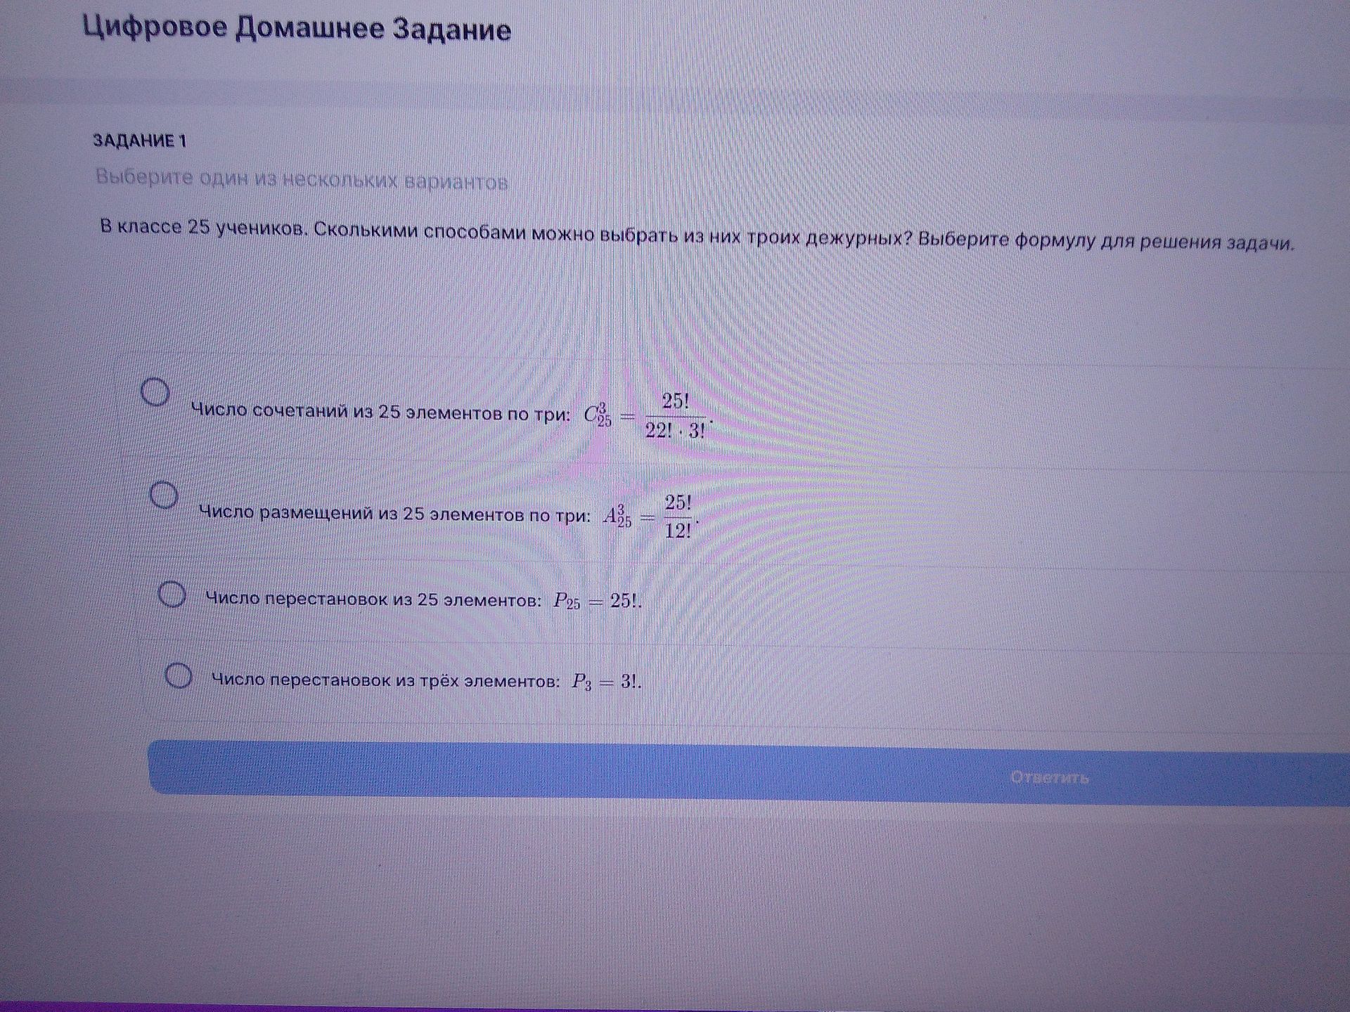Click the fraction 25! over 22!·3!
This screenshot has width=1350, height=1012.
[x=676, y=415]
